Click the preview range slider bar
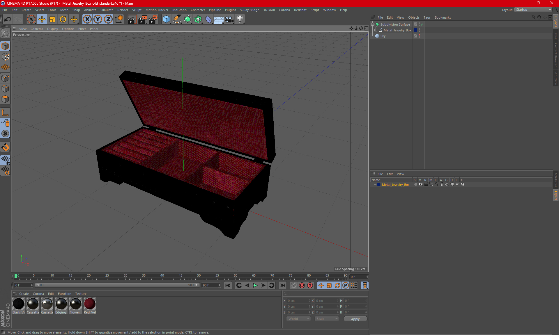559x335 pixels. click(117, 285)
